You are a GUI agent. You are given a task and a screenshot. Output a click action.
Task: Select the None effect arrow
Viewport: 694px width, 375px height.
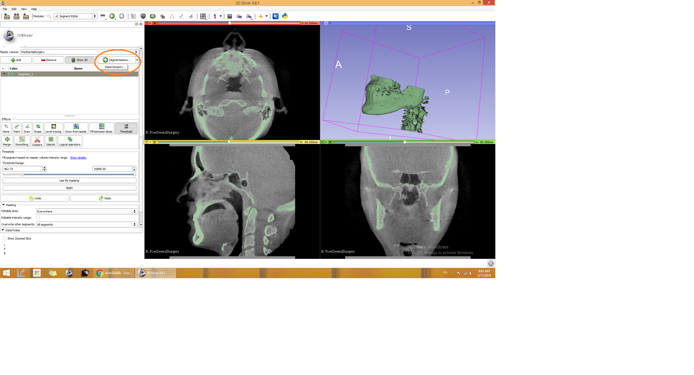tap(6, 128)
